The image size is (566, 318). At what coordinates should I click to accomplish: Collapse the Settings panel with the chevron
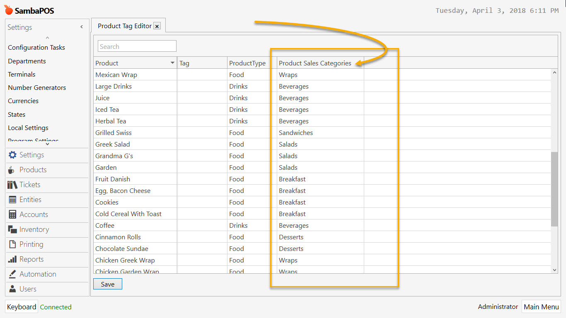coord(81,26)
